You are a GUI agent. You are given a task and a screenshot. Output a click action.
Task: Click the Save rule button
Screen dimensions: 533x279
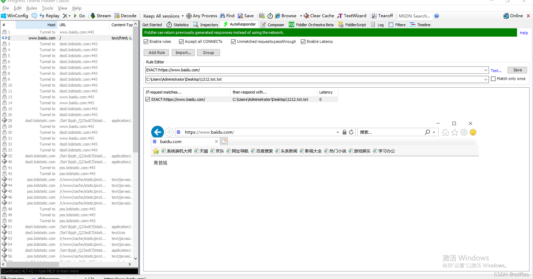tap(517, 70)
